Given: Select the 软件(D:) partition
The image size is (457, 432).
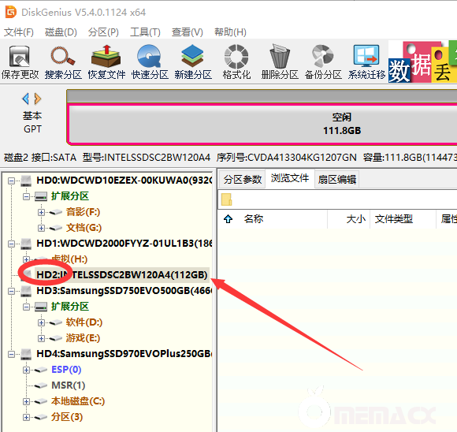Looking at the screenshot, I should 84,322.
